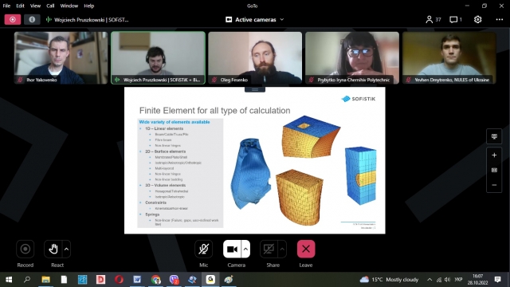The width and height of the screenshot is (510, 287).
Task: Expand the Active cameras dropdown
Action: (255, 19)
